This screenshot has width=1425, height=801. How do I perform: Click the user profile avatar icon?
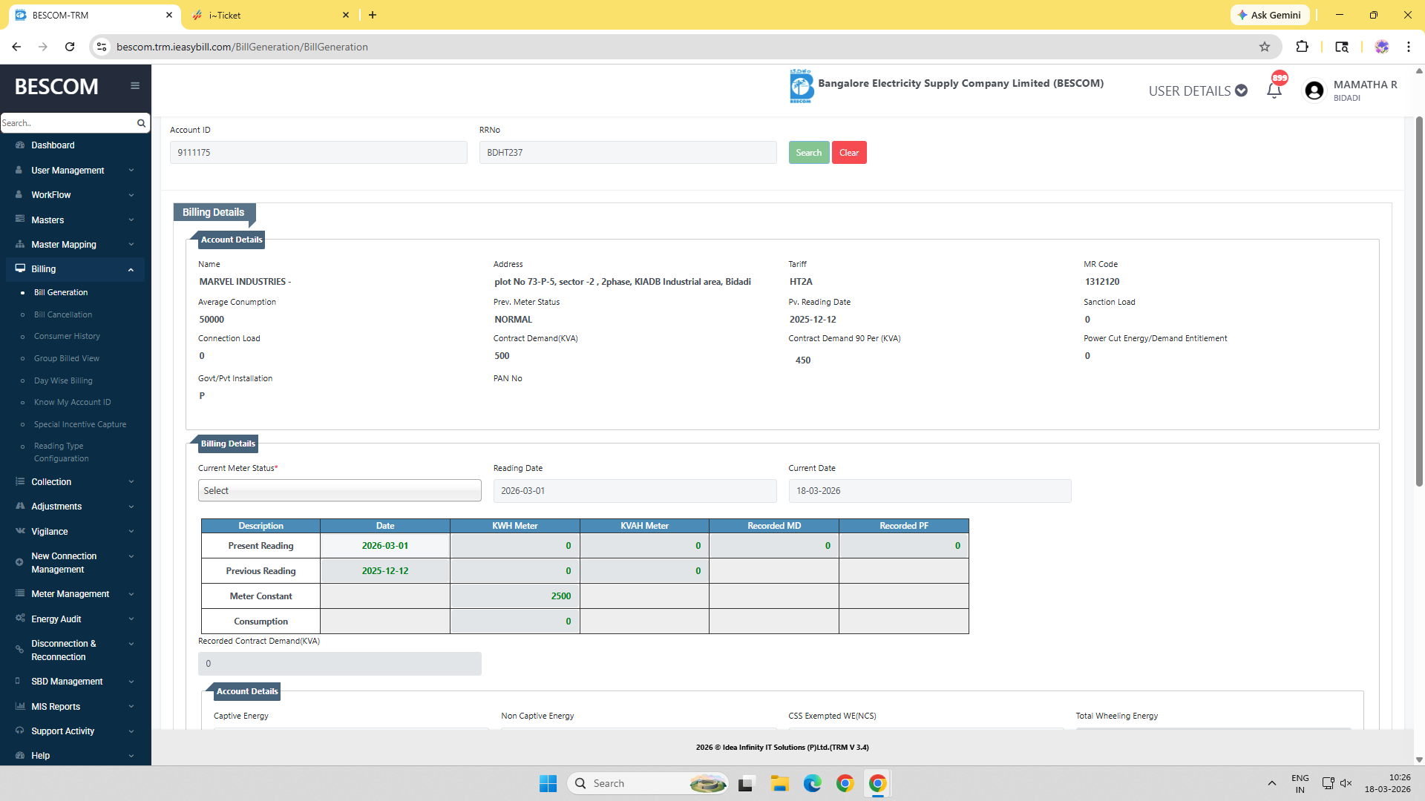coord(1314,90)
